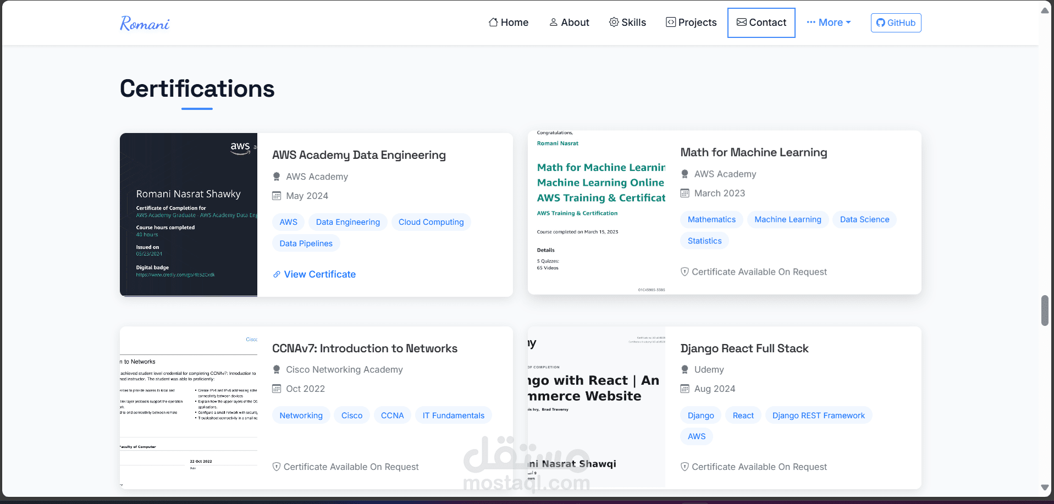Click the gear icon beside Skills

614,22
